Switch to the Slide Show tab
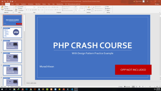 point(38,4)
